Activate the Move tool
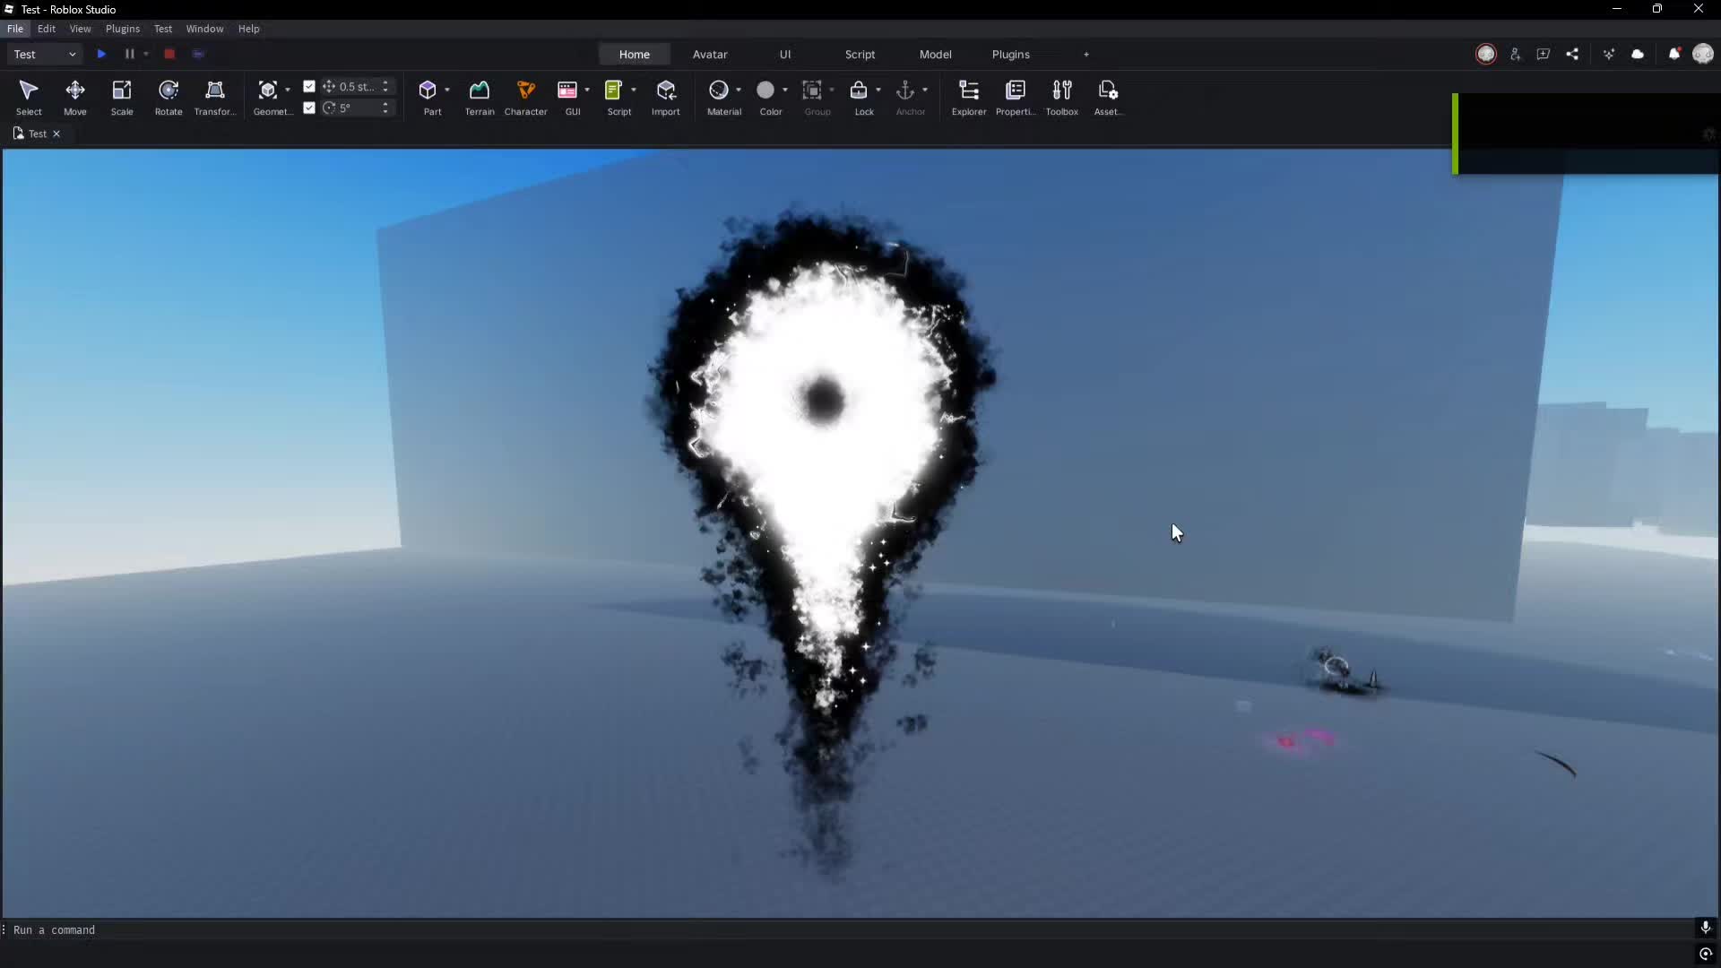The height and width of the screenshot is (968, 1721). (x=75, y=98)
